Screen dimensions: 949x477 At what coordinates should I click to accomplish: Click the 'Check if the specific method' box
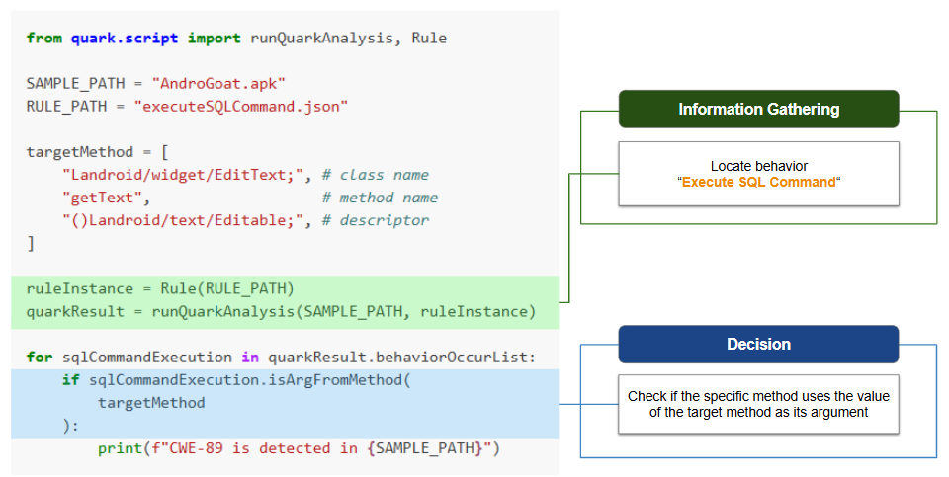(758, 404)
